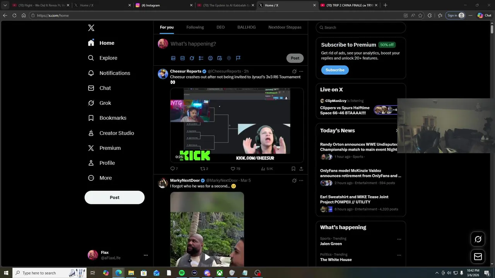Open Clippers vs Spurs Halftime Space

pos(345,110)
